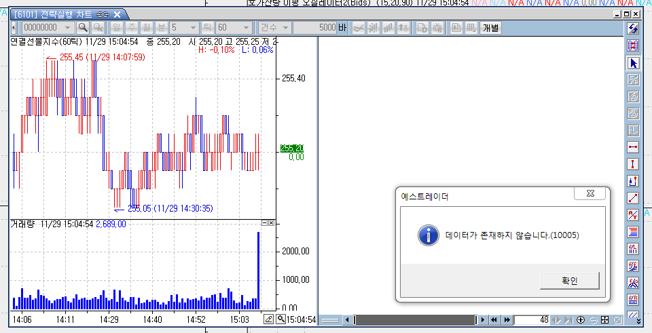Click the 확인 button in the dialog
Screen dimensions: 652x333
coord(569,280)
